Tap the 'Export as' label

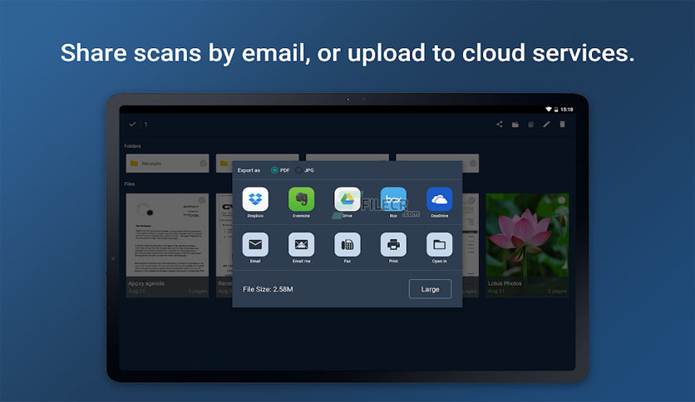249,170
